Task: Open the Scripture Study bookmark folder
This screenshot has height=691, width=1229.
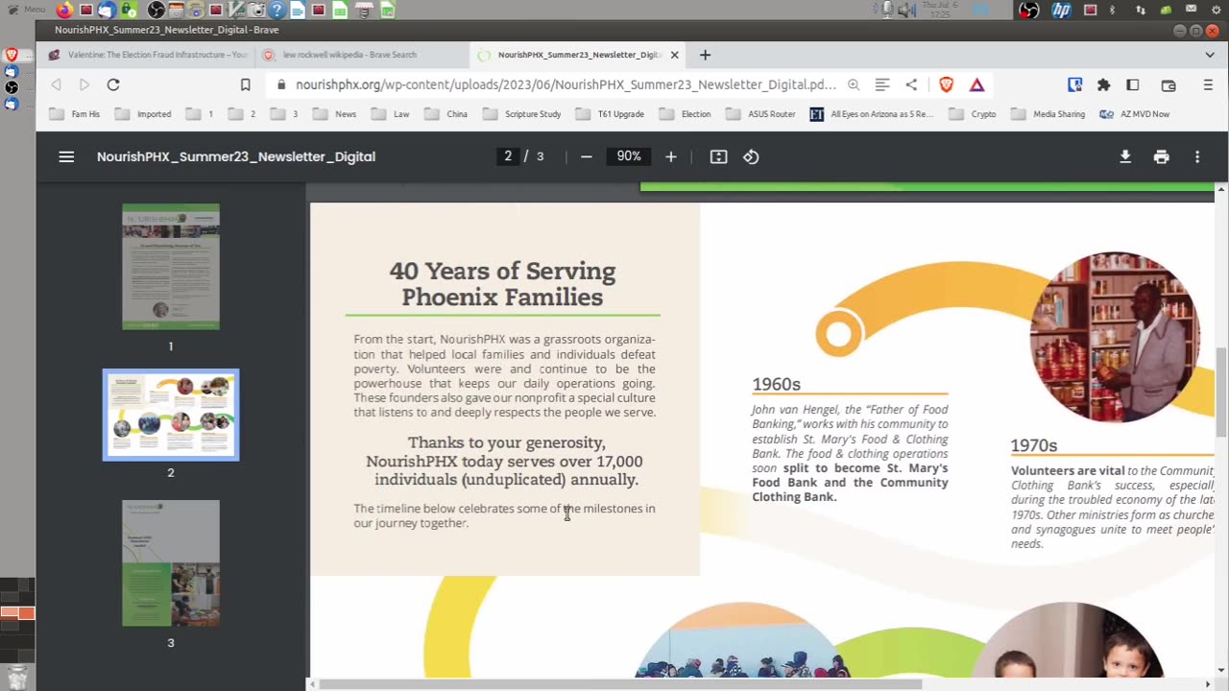Action: pyautogui.click(x=522, y=114)
